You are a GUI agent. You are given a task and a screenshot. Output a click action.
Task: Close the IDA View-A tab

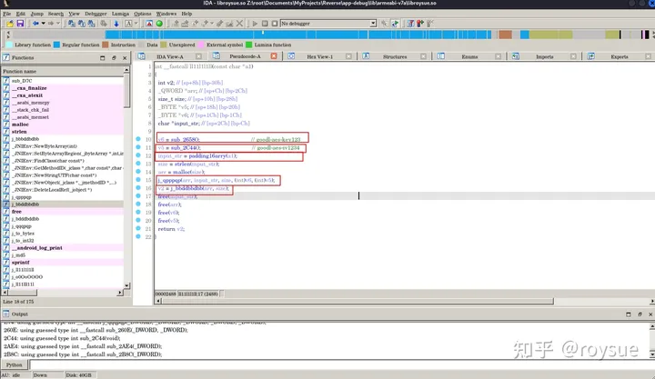coord(199,56)
